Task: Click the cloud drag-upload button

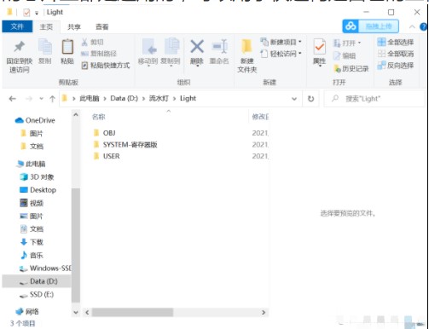Action: (x=370, y=26)
